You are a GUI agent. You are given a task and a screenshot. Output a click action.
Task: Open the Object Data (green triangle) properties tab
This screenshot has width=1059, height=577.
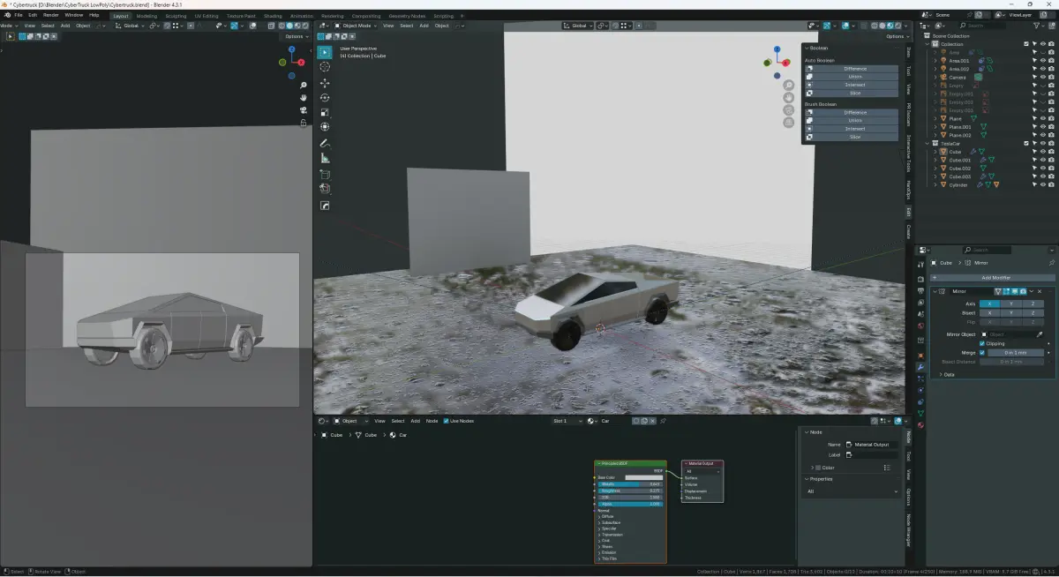[920, 413]
